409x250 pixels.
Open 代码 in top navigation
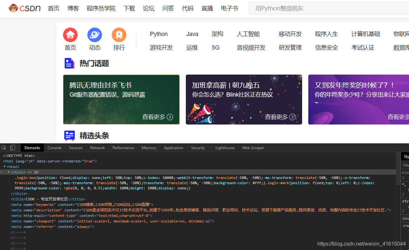click(187, 8)
